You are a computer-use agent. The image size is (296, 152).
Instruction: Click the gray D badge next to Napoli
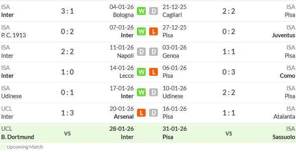pos(141,51)
